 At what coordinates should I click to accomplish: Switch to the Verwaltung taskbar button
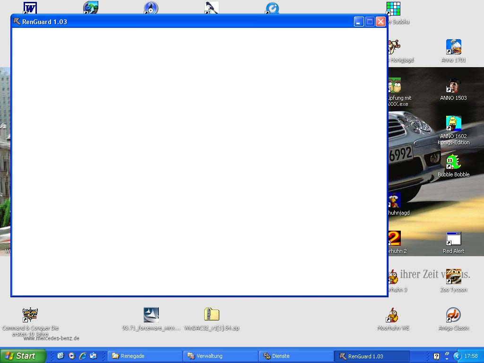coord(220,356)
